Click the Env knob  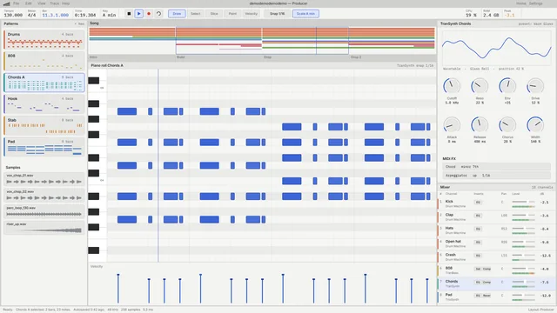coord(507,86)
